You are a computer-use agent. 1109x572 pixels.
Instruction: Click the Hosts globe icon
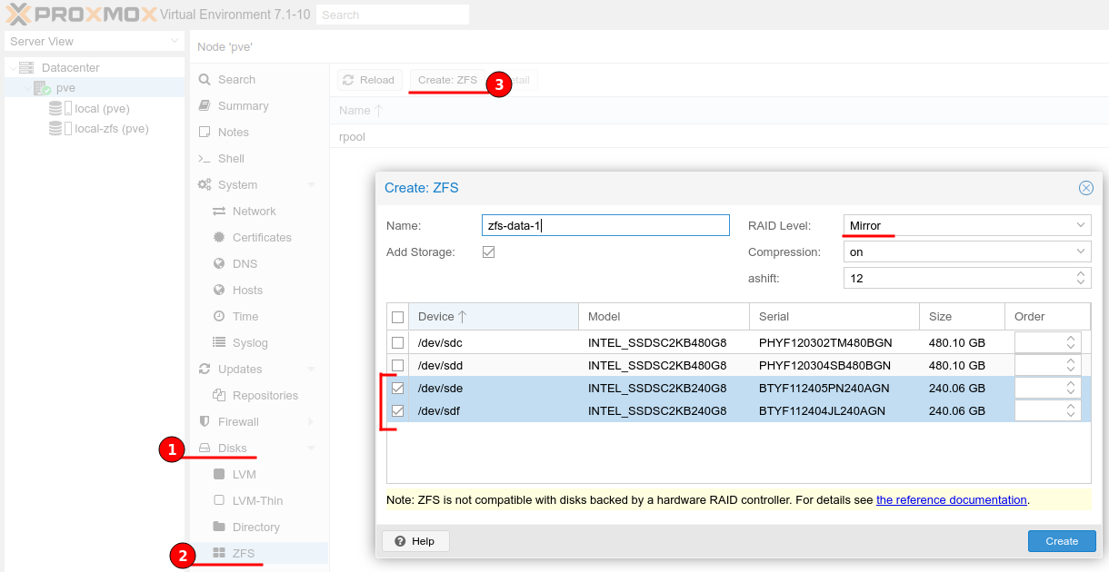[219, 291]
